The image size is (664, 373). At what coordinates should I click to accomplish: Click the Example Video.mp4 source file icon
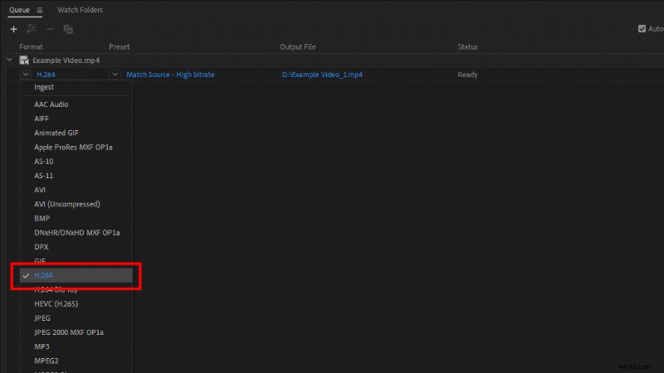(x=24, y=61)
